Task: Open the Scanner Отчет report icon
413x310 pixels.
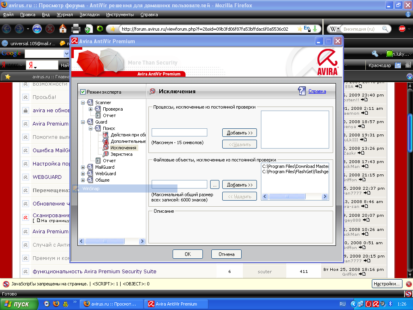Action: click(x=98, y=115)
